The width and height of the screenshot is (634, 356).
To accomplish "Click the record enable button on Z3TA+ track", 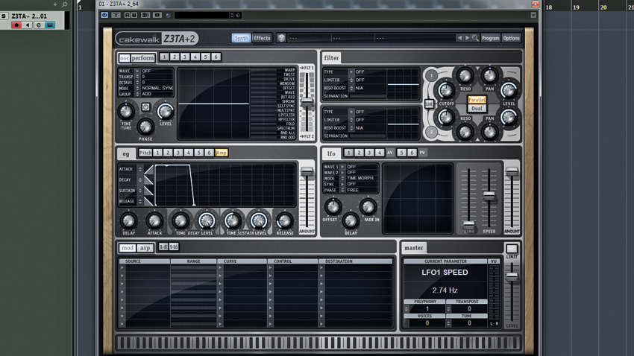I will pos(16,25).
